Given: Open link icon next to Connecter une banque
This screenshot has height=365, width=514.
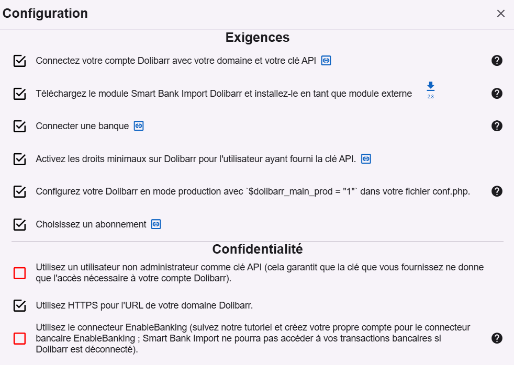Looking at the screenshot, I should click(x=139, y=126).
